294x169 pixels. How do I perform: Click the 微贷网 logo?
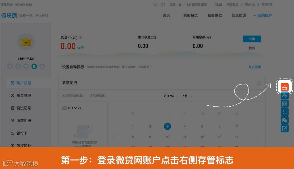click(x=9, y=15)
